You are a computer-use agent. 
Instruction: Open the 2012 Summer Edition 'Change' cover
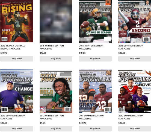[17, 91]
